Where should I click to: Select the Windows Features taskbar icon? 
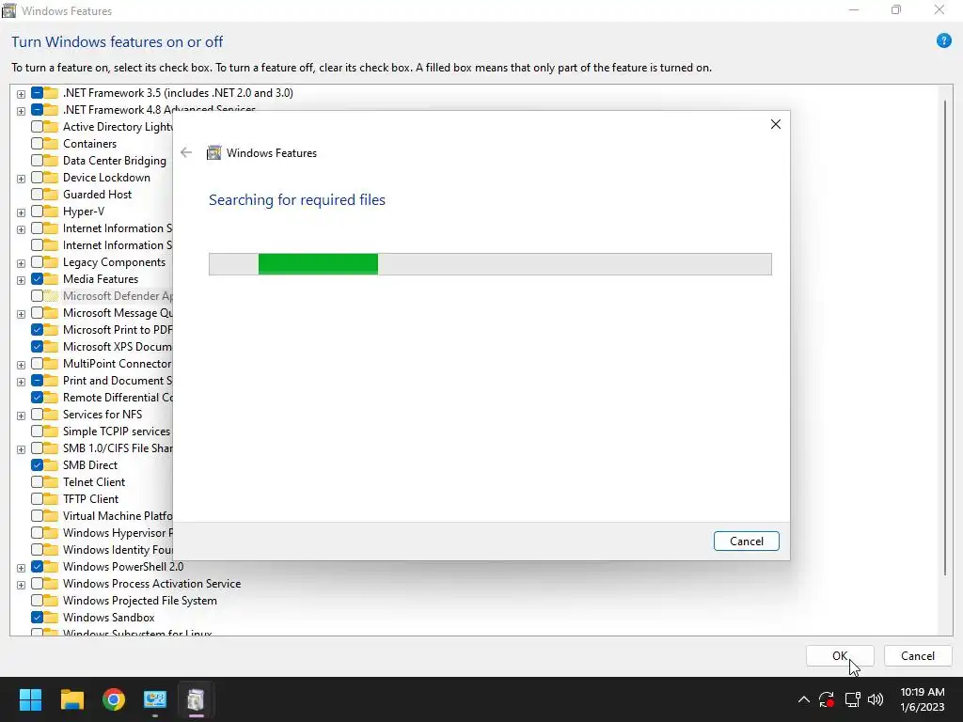pos(196,699)
